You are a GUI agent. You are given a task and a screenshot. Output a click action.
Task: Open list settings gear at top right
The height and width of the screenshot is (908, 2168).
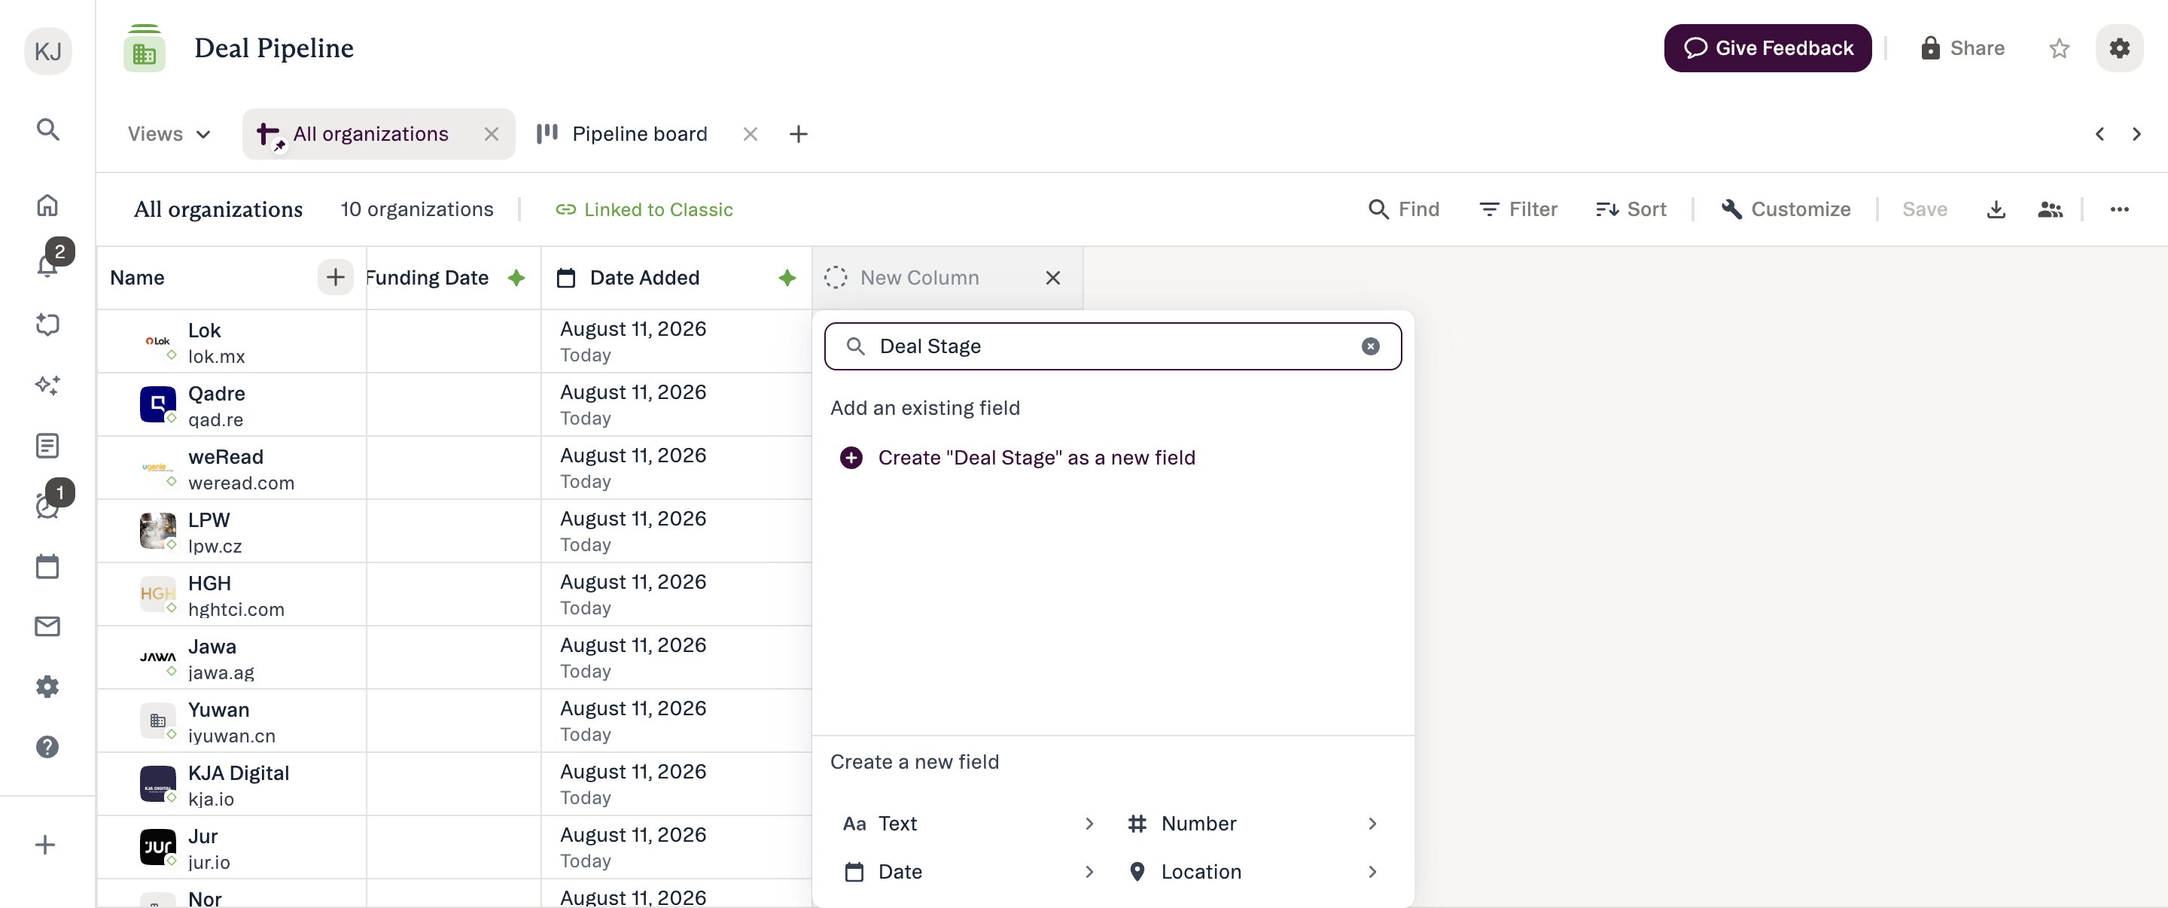click(2119, 48)
